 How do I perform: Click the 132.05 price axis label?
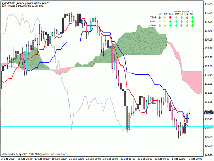209,84
